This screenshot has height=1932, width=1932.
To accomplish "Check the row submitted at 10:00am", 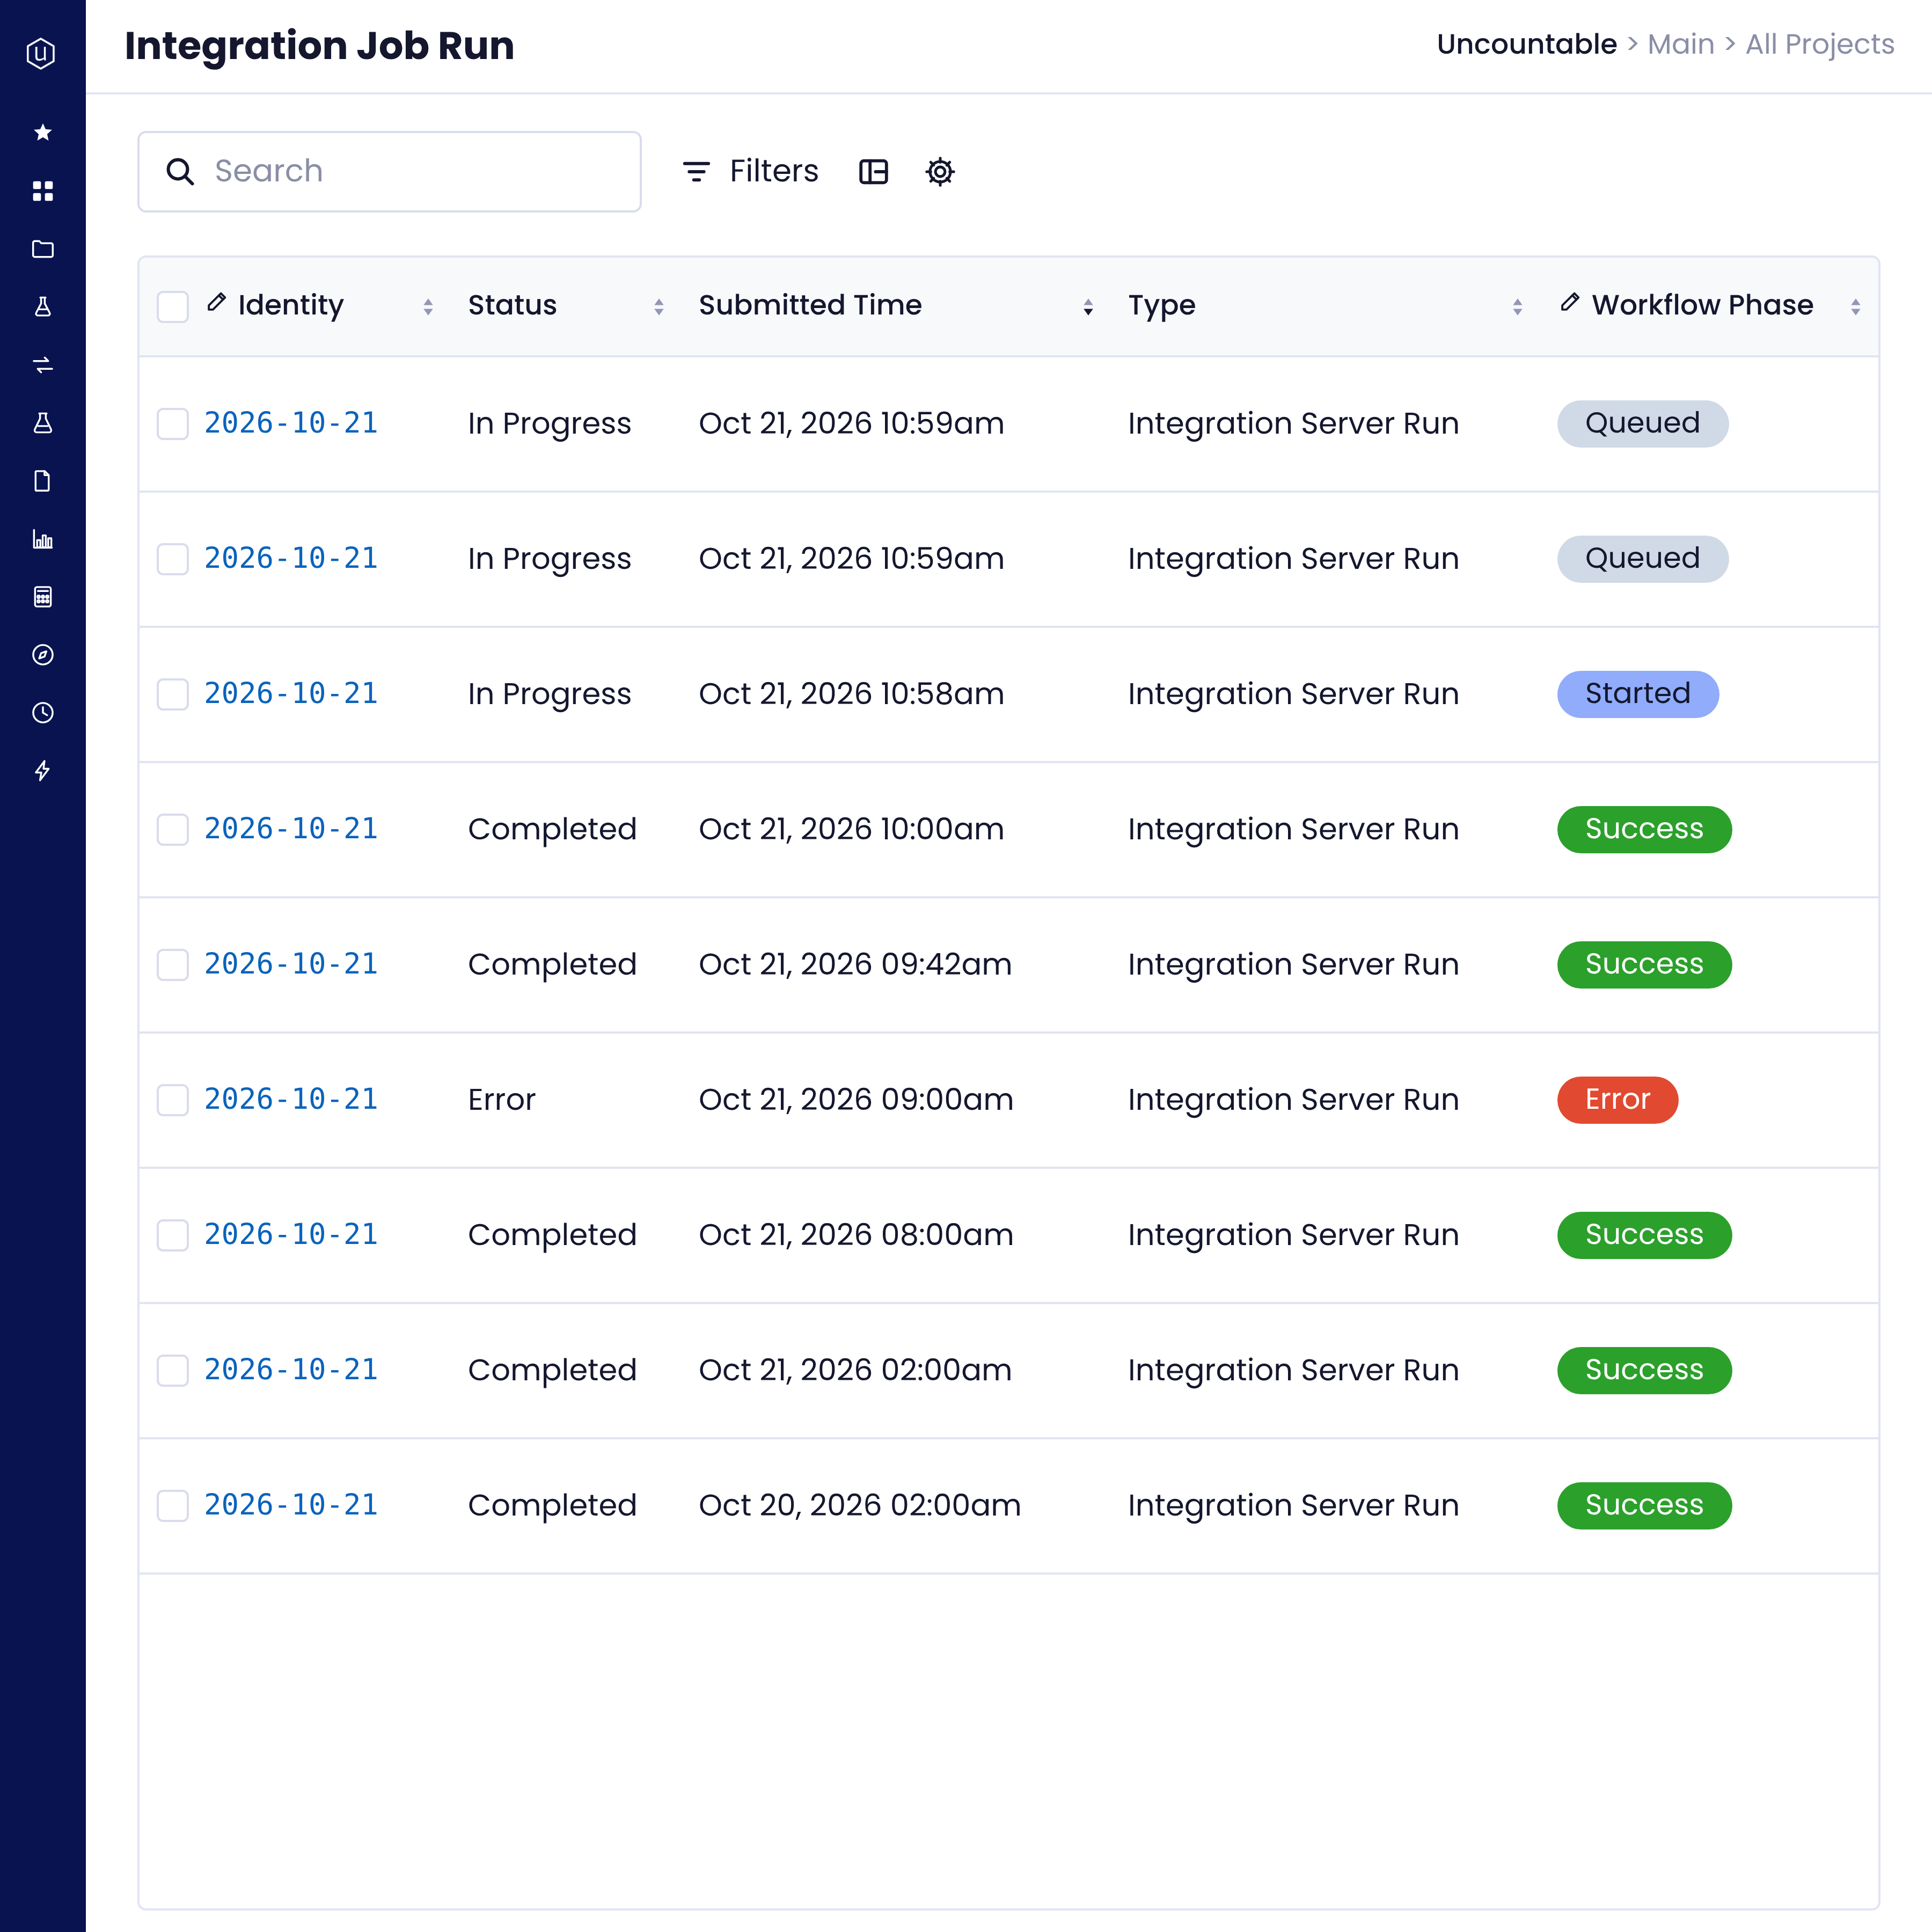I will 173,829.
